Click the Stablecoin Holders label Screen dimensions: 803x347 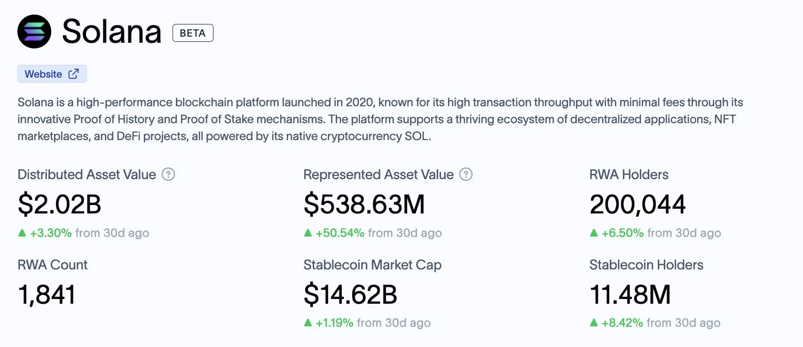coord(646,265)
